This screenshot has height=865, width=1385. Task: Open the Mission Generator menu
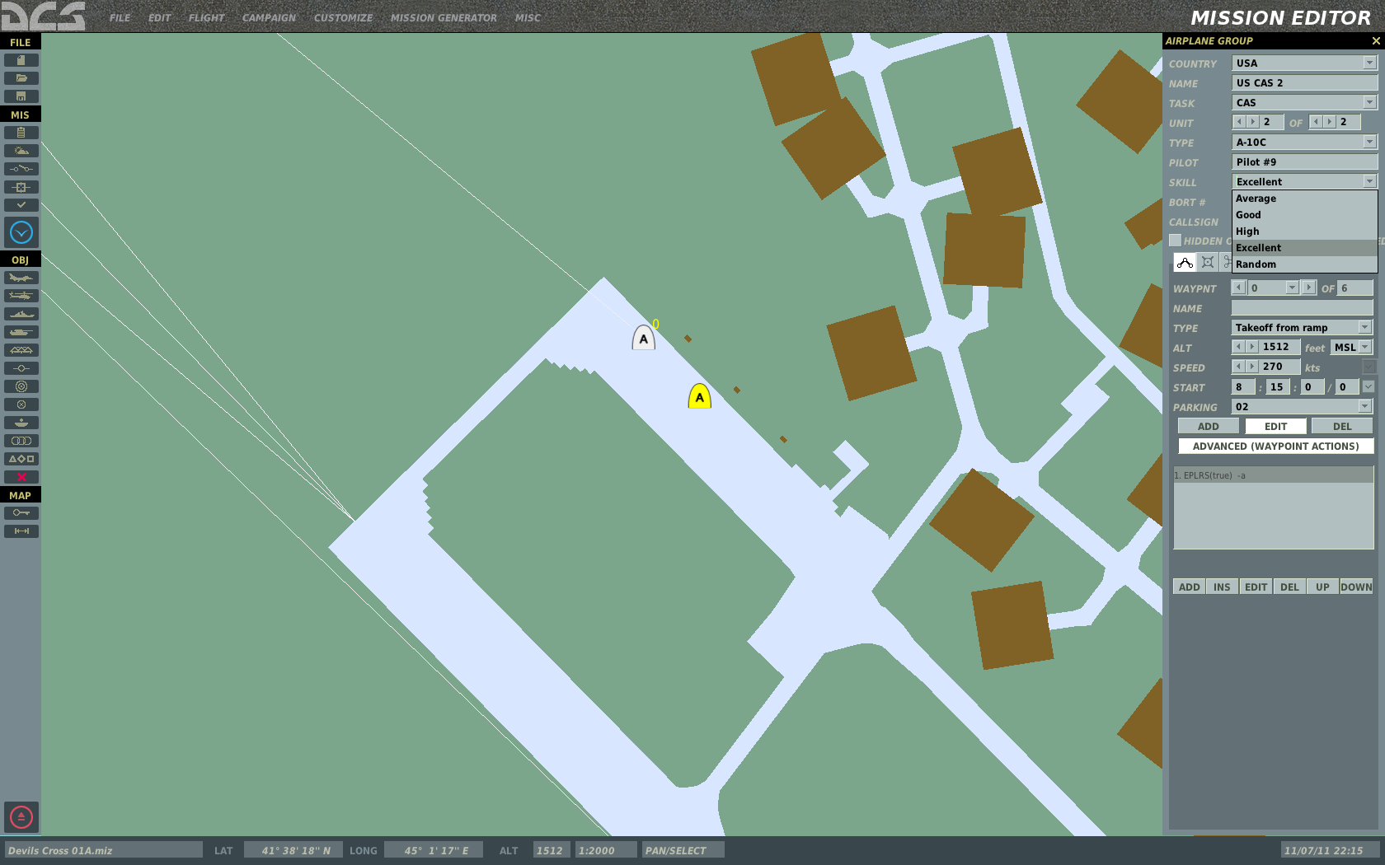[444, 17]
